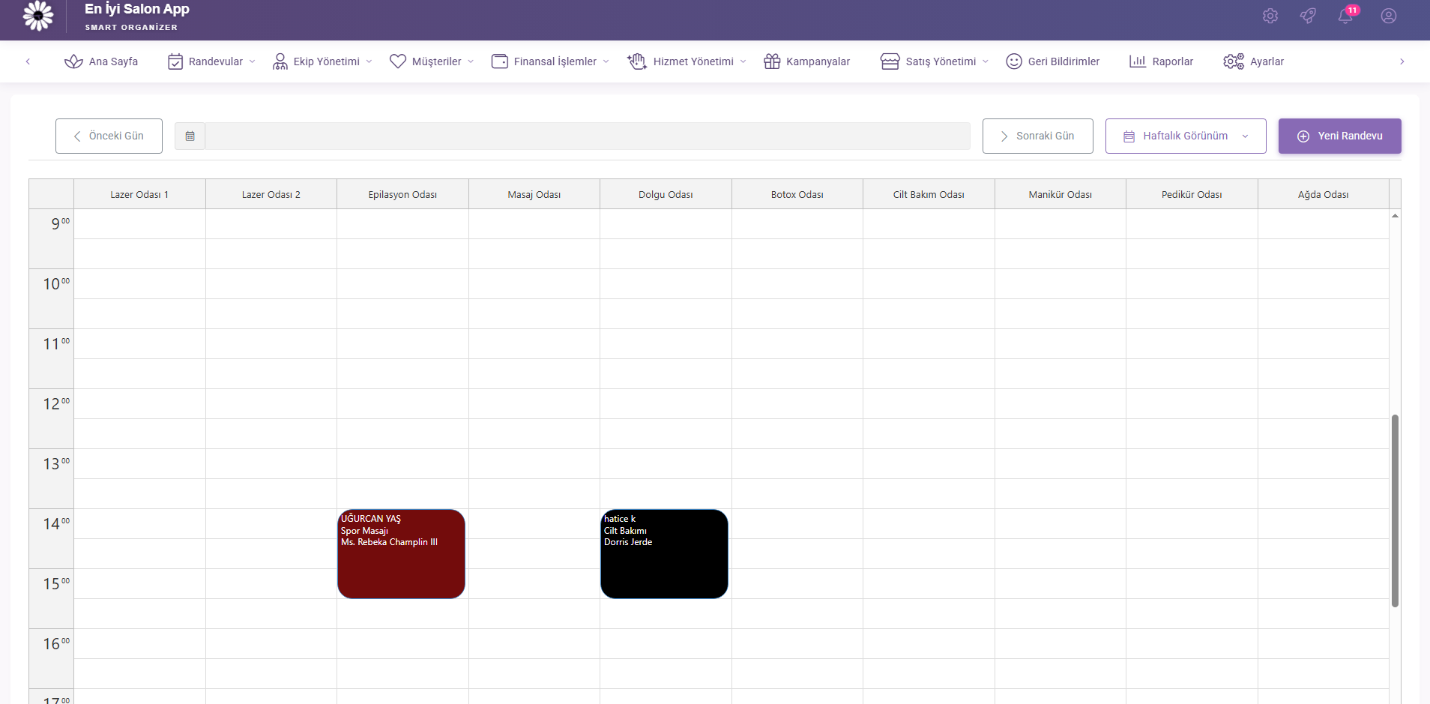The image size is (1430, 704).
Task: Click the rocket icon in header
Action: pos(1308,16)
